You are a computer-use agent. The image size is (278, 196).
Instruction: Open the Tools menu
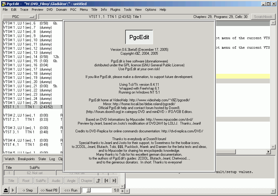pyautogui.click(x=127, y=10)
